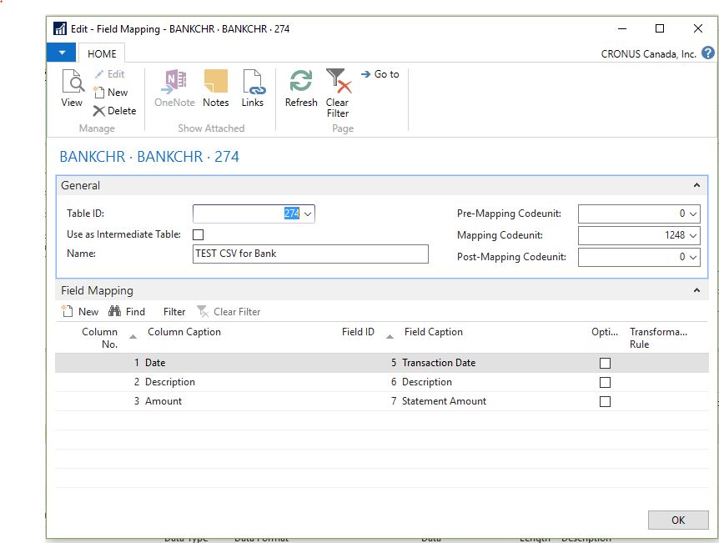Check the Optional box for the Amount row

[x=605, y=401]
